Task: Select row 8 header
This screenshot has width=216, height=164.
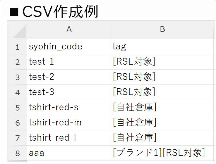Action: pos(18,153)
